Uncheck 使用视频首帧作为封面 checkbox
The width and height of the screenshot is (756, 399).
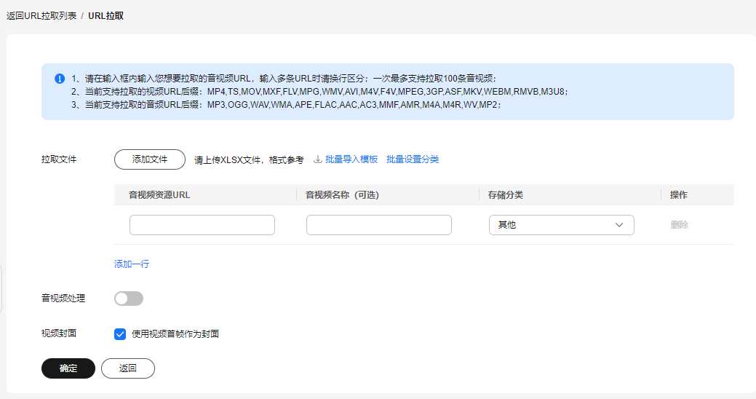pos(120,334)
